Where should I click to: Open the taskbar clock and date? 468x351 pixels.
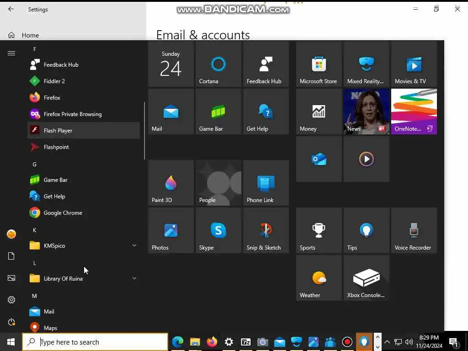click(429, 342)
